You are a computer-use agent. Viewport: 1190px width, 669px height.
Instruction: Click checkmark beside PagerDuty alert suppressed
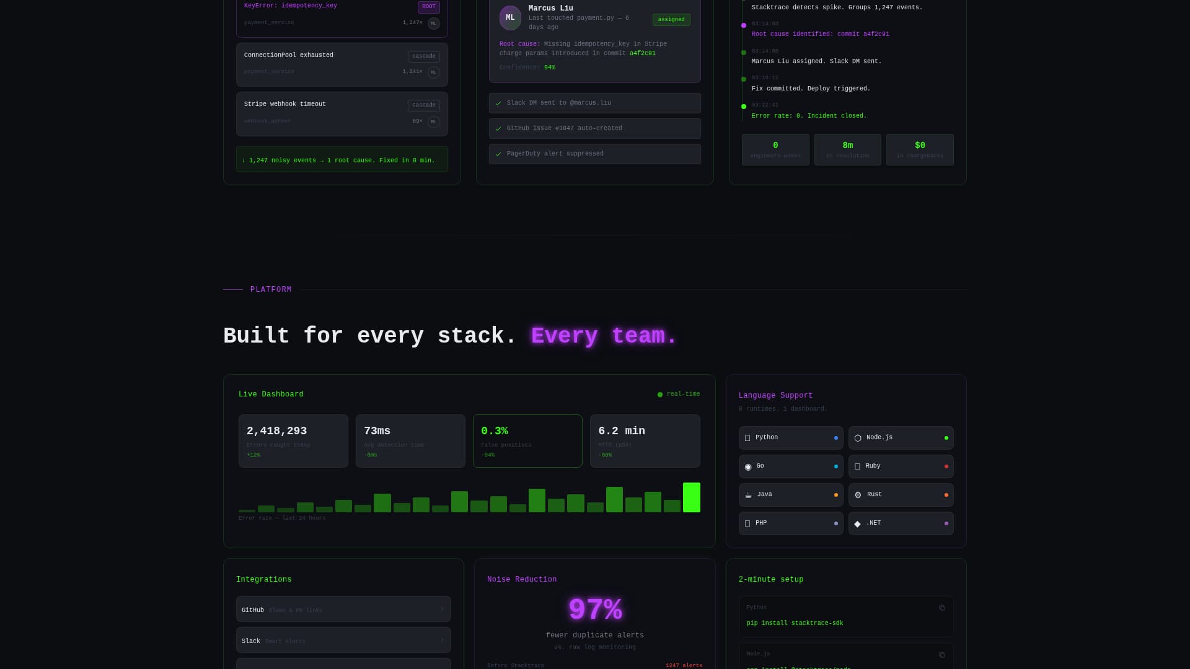498,154
